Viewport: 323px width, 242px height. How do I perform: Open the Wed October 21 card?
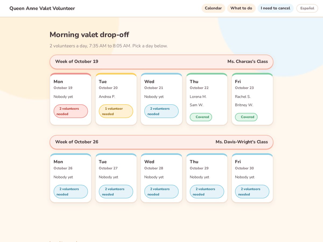coord(161,99)
